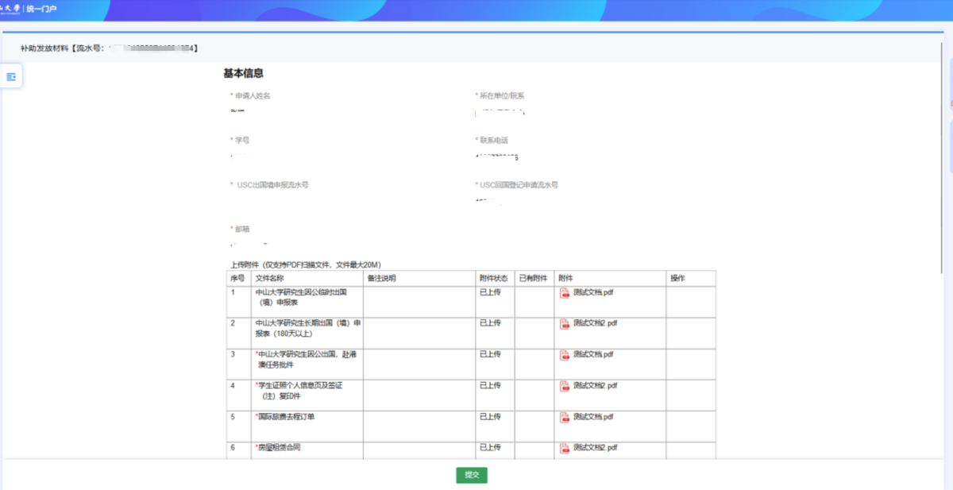Click the PDF icon in attachment row 4
The image size is (953, 490).
pyautogui.click(x=565, y=386)
